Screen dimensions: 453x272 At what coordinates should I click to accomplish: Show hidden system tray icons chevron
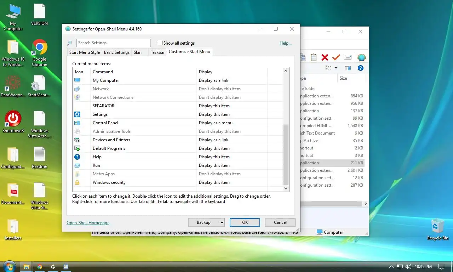(x=391, y=267)
